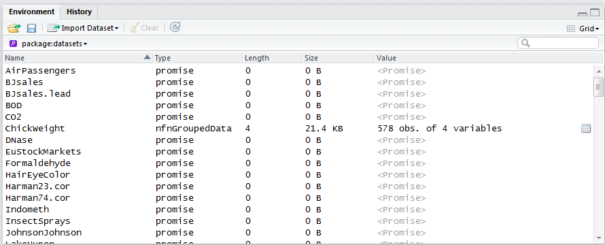Screen dimensions: 605x245
Task: Select the InsectSprays dataset name
Action: click(x=38, y=221)
